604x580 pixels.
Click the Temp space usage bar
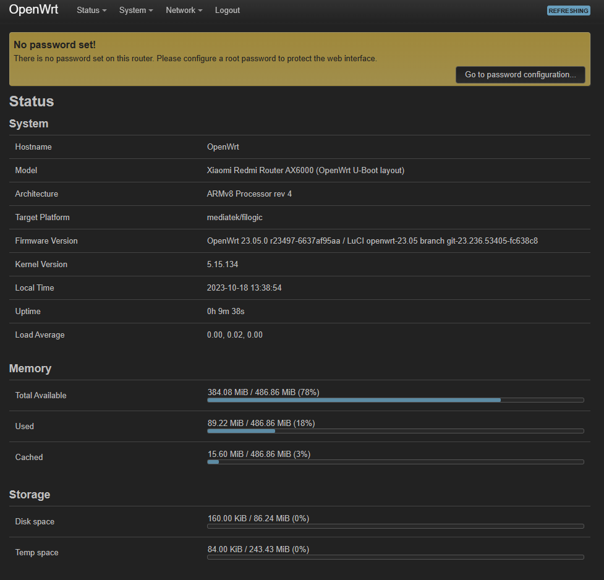click(x=395, y=557)
